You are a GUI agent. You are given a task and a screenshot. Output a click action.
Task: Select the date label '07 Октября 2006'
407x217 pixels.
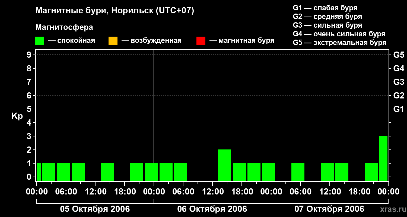click(329, 209)
